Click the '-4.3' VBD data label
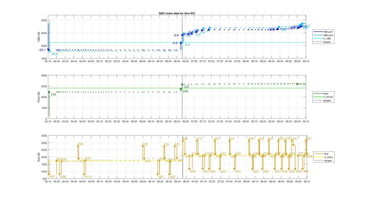Screen dimensions: 369x201 coord(187,45)
